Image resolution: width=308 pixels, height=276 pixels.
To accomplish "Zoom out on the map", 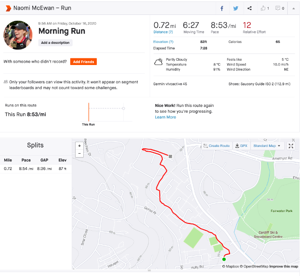I will pyautogui.click(x=79, y=153).
